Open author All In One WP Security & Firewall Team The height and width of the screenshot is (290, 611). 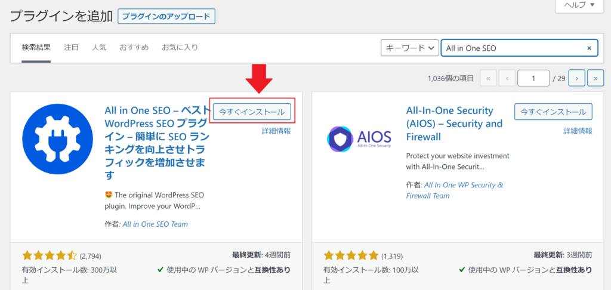point(454,190)
